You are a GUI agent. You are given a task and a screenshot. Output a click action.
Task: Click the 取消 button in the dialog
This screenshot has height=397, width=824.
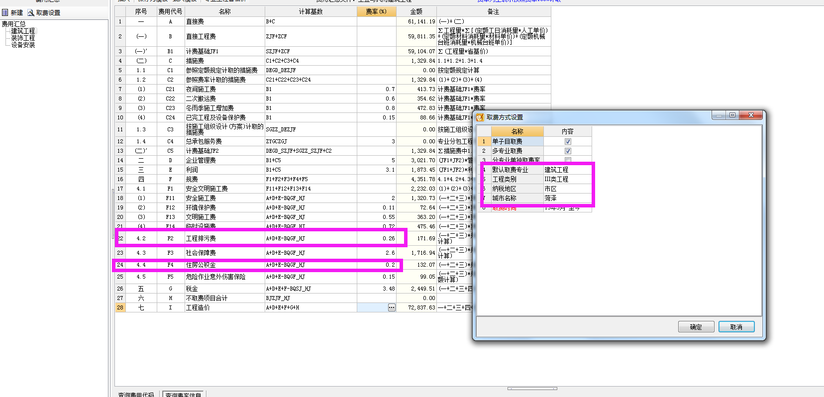[x=736, y=327]
